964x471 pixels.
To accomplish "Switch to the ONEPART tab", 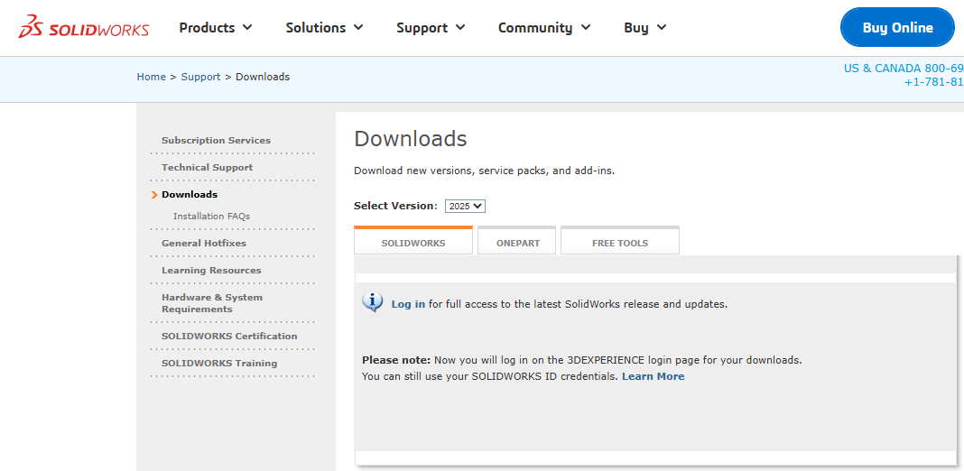I will pyautogui.click(x=517, y=243).
